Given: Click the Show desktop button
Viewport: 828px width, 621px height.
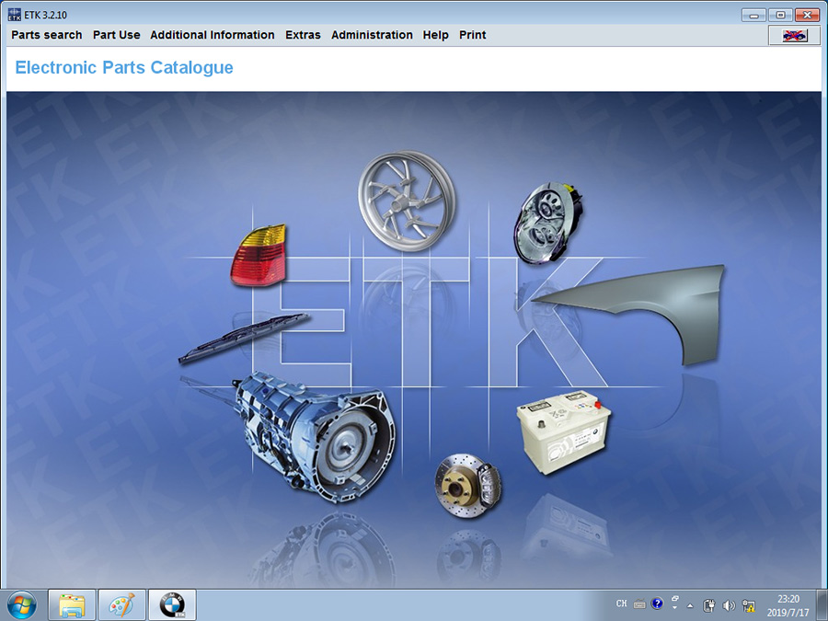Looking at the screenshot, I should pyautogui.click(x=822, y=605).
